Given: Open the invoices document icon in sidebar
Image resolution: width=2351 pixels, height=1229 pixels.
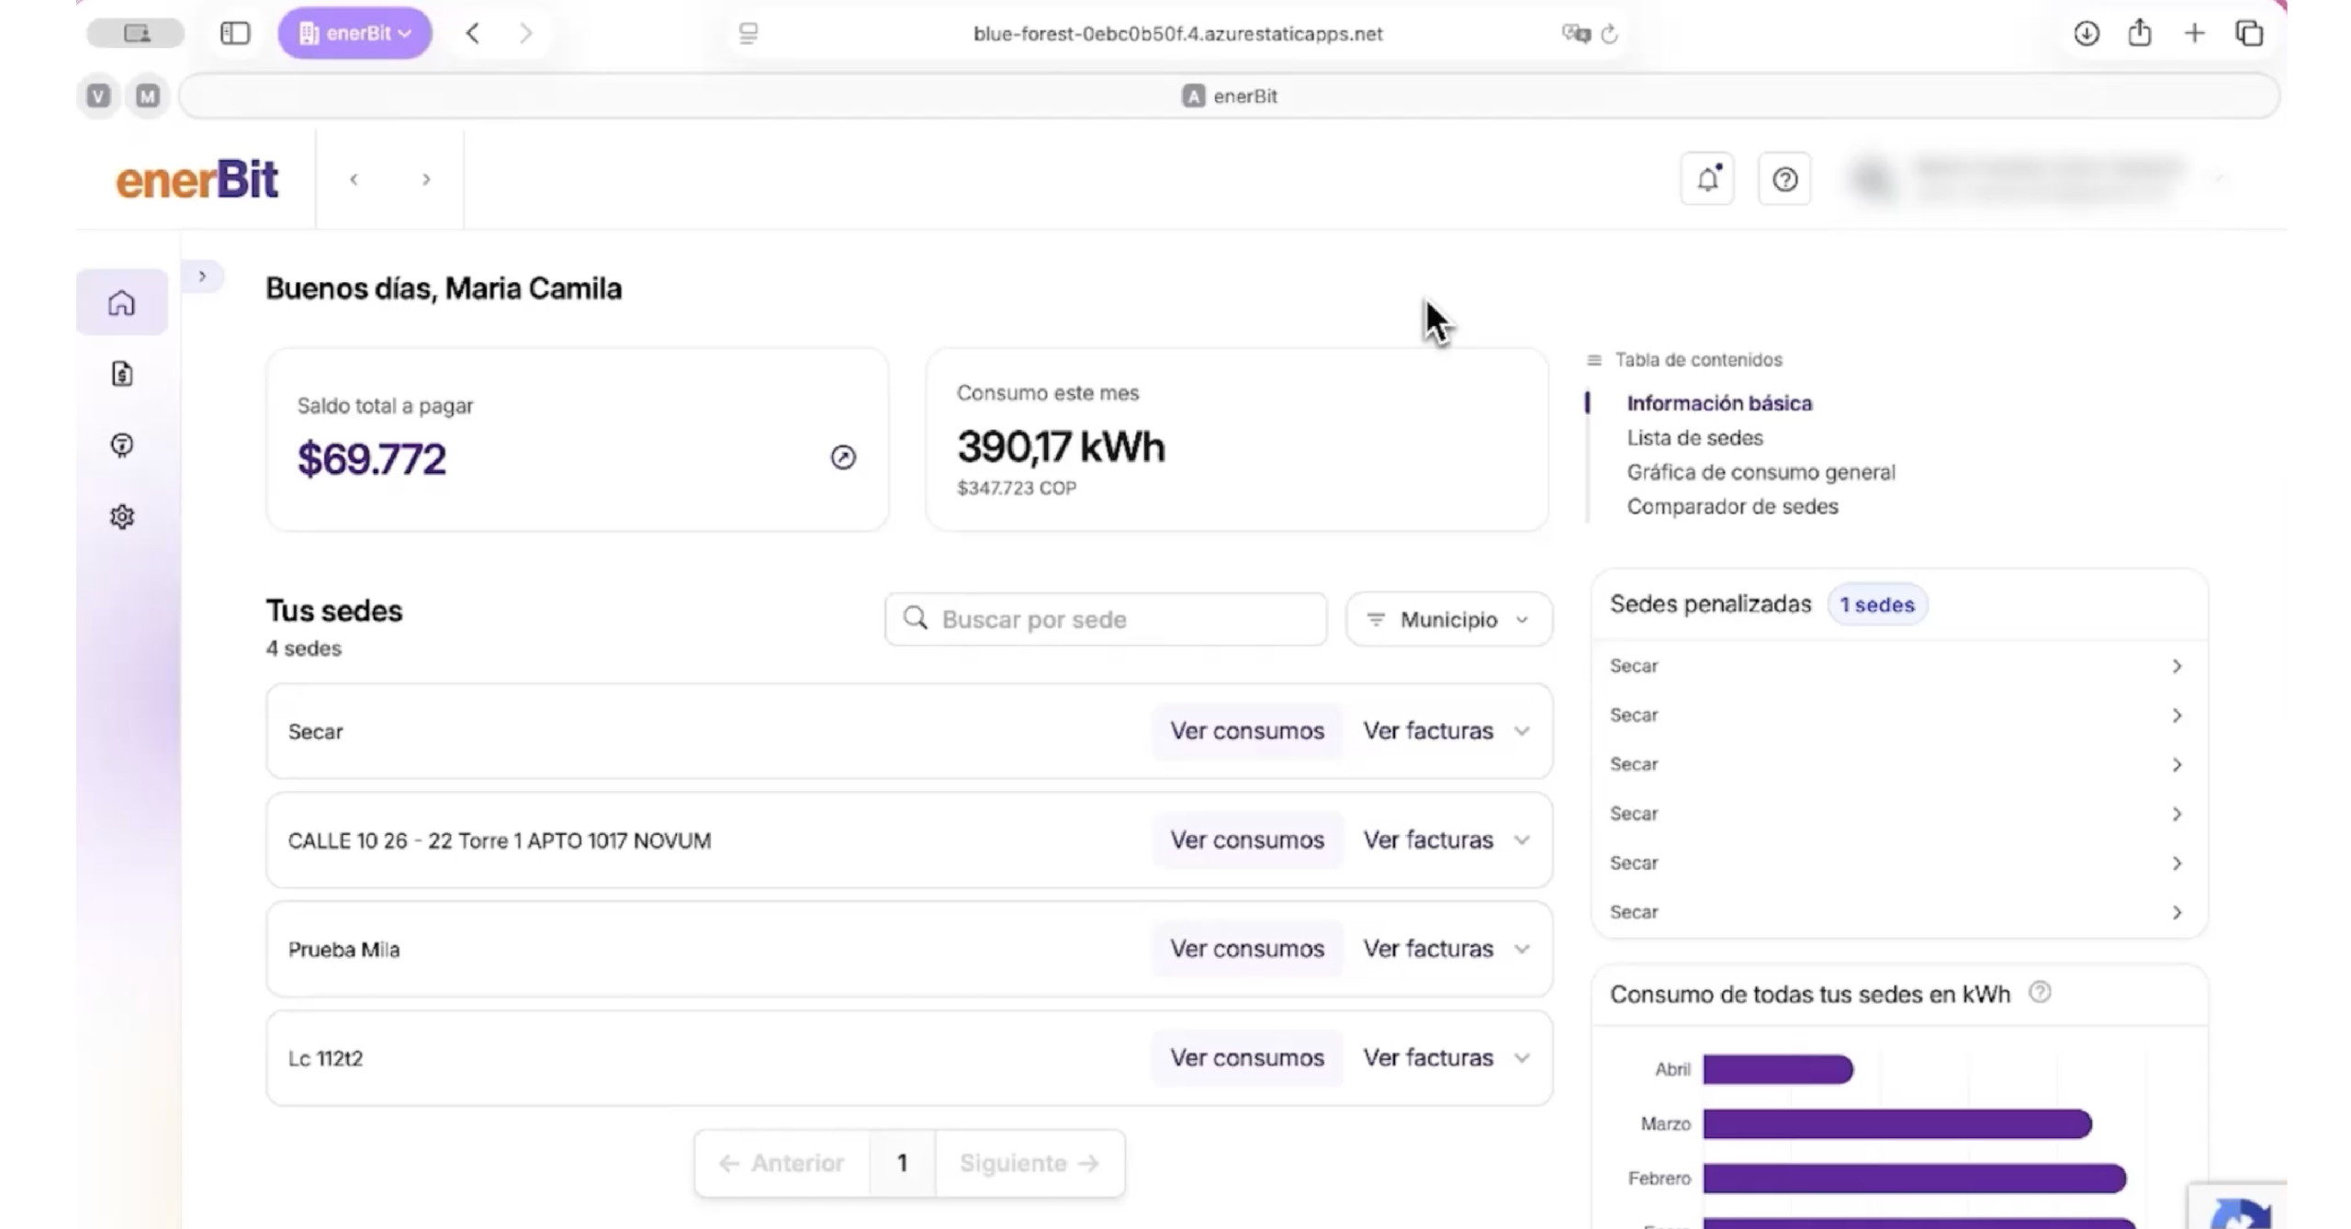Looking at the screenshot, I should [x=121, y=374].
